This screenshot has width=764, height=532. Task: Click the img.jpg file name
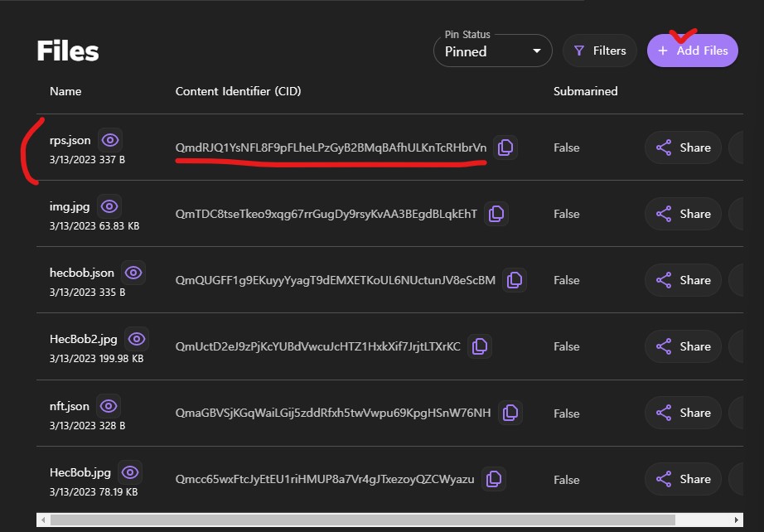[x=70, y=206]
